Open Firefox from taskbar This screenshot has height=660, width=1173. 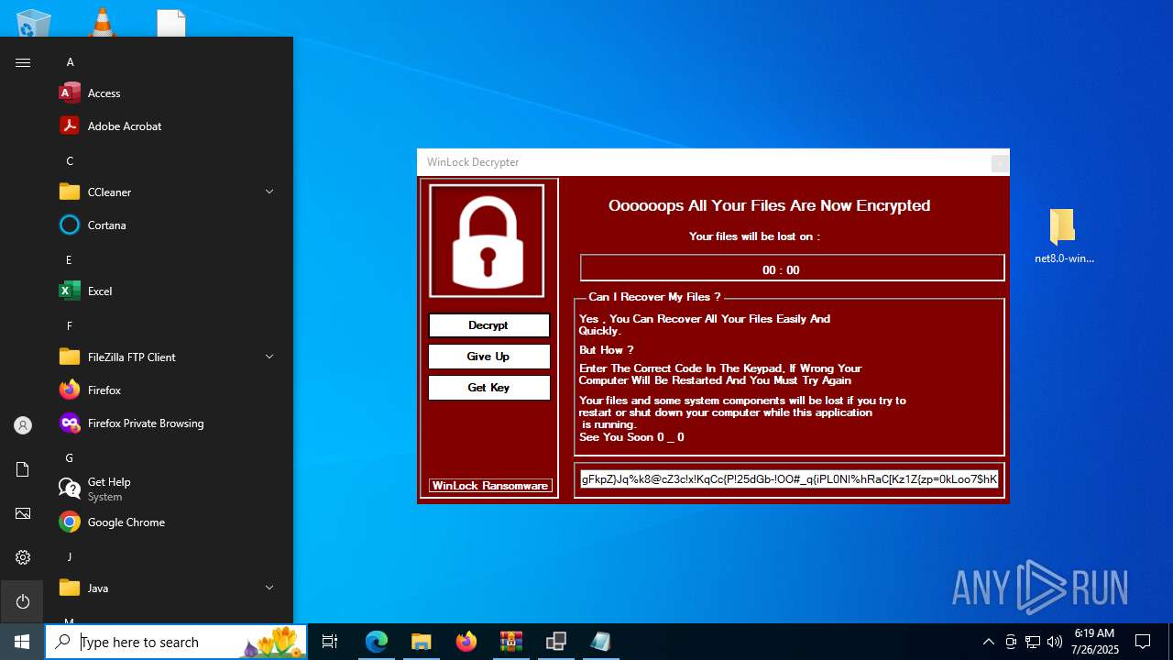466,642
